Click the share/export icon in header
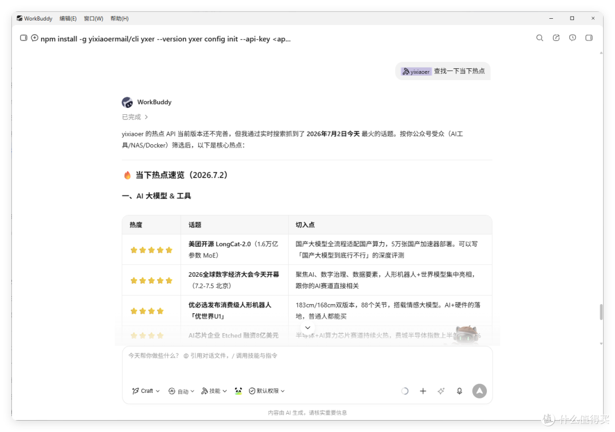 tap(556, 38)
